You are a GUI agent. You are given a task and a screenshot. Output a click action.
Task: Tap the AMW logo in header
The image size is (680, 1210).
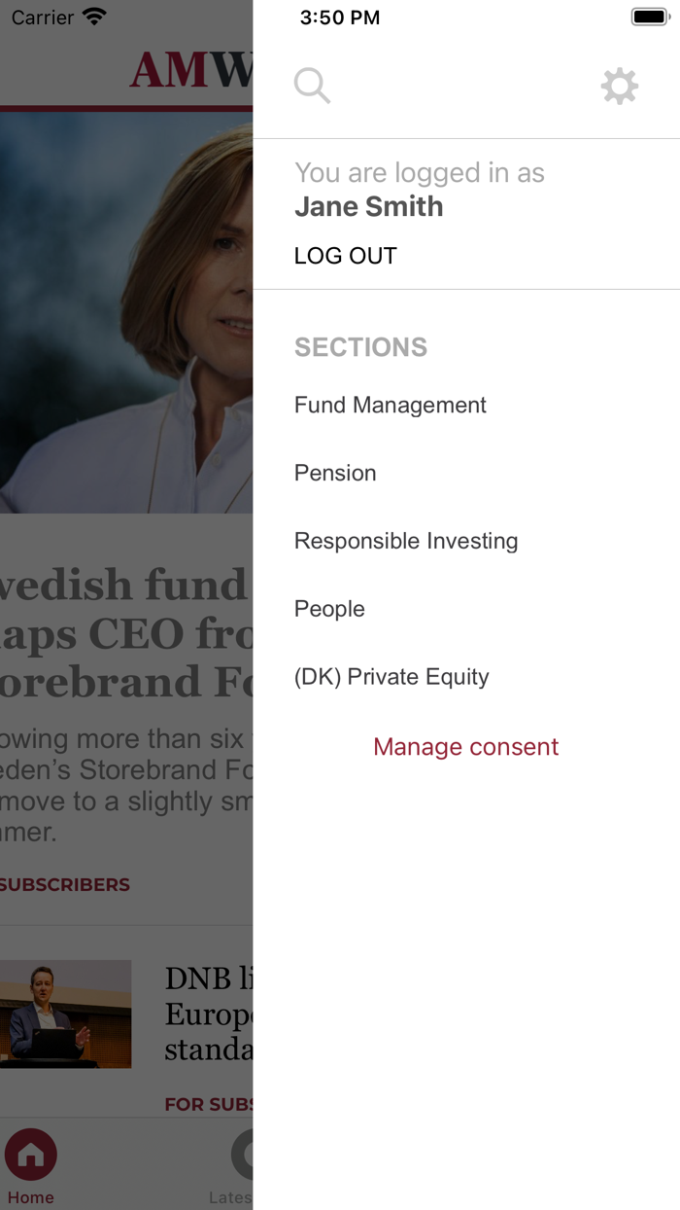coord(191,70)
